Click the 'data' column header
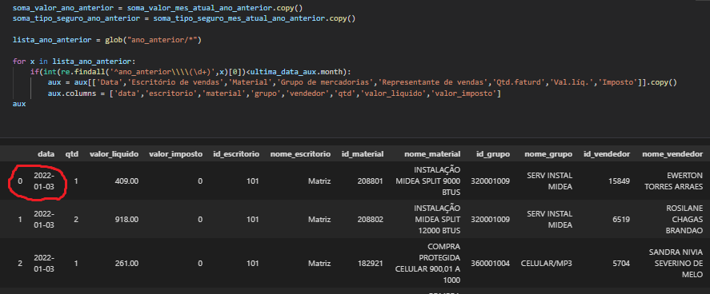Image resolution: width=710 pixels, height=294 pixels. (x=46, y=154)
